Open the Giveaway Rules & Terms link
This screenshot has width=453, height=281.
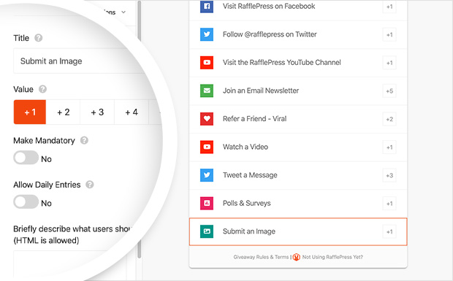[261, 257]
